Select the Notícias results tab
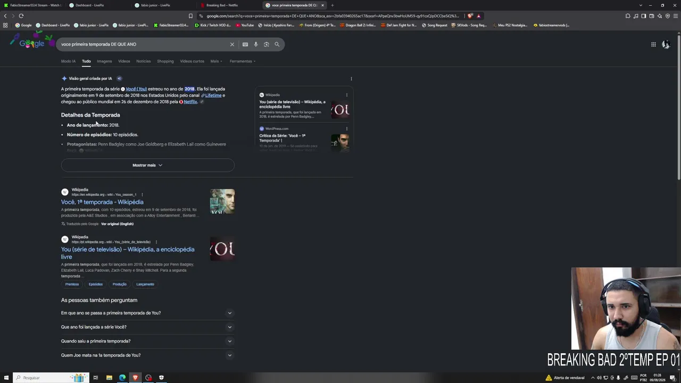 [143, 61]
